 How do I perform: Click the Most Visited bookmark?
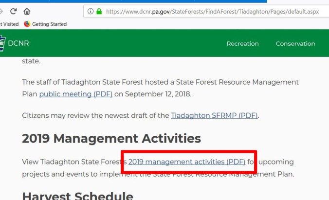pyautogui.click(x=9, y=24)
